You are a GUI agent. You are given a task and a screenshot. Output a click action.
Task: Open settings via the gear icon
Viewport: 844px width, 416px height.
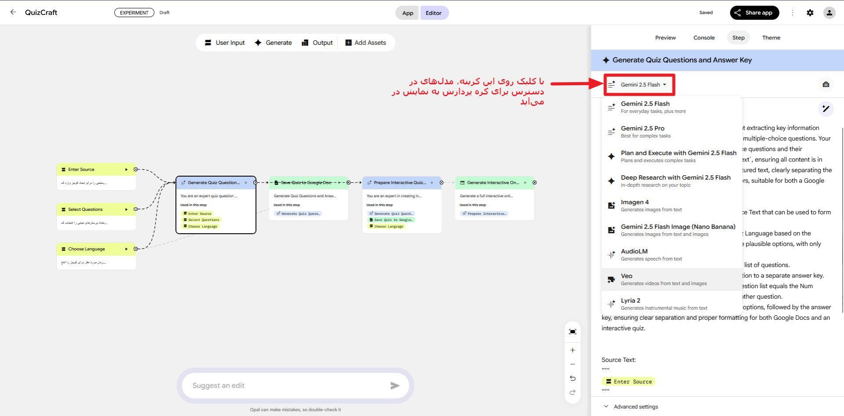pyautogui.click(x=810, y=12)
